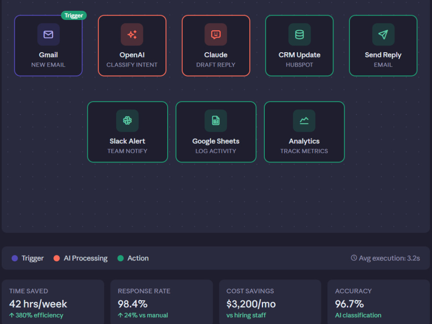Click the Gmail envelope icon
Screen dimensions: 432x324
(x=48, y=35)
